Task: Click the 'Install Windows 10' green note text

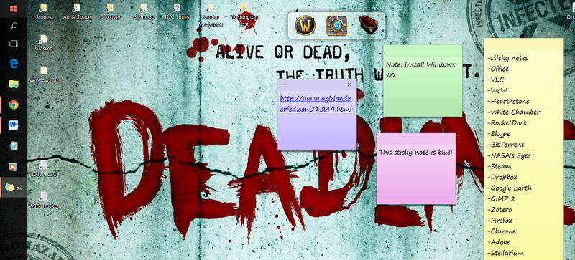Action: tap(420, 70)
